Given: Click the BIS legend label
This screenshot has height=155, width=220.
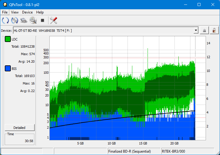Looking at the screenshot, I should click(x=14, y=69).
